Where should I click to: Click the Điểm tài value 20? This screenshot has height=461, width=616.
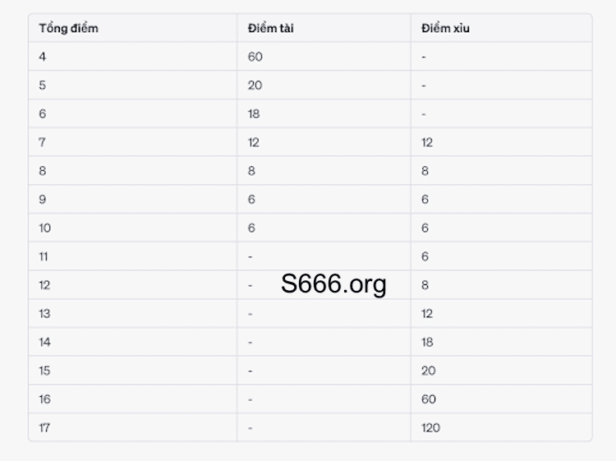coord(255,85)
